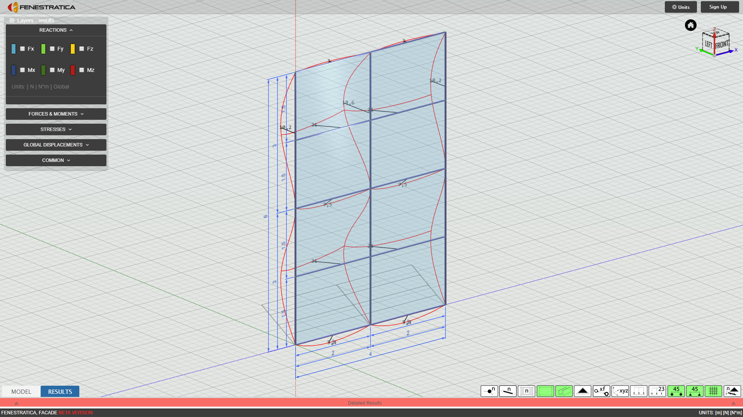743x417 pixels.
Task: Click the overall height dimension label 6
Action: point(265,216)
